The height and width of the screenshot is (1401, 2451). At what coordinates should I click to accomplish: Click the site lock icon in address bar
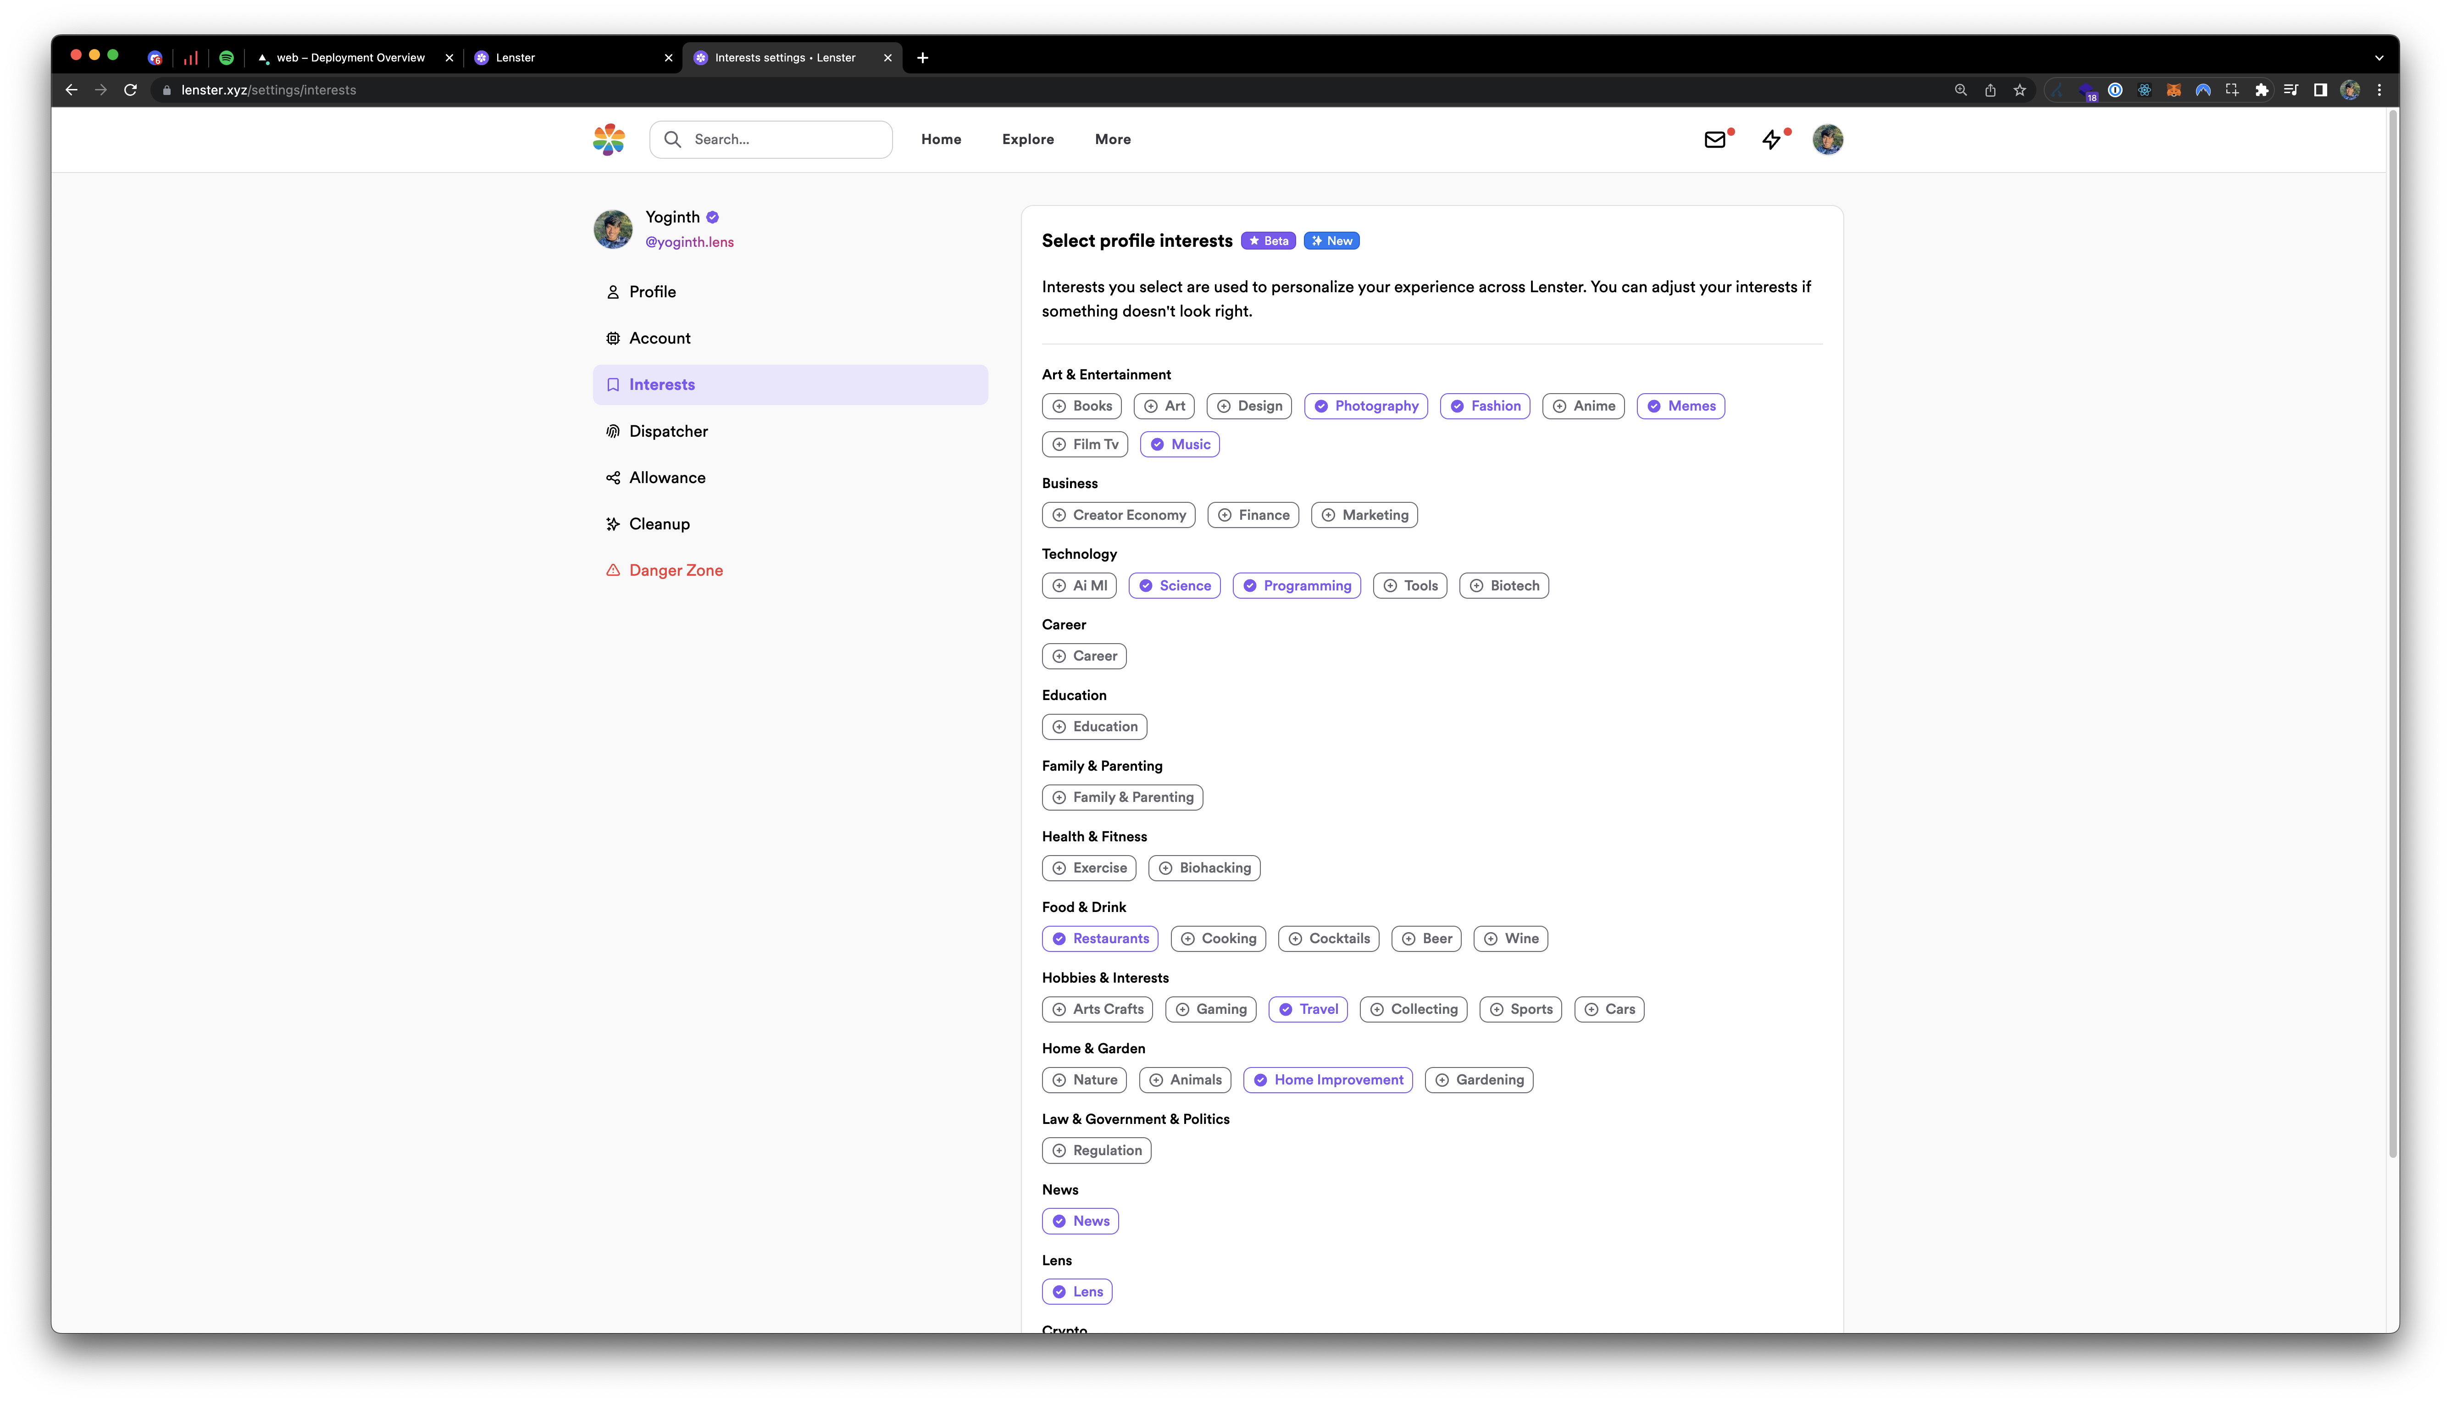tap(166, 89)
